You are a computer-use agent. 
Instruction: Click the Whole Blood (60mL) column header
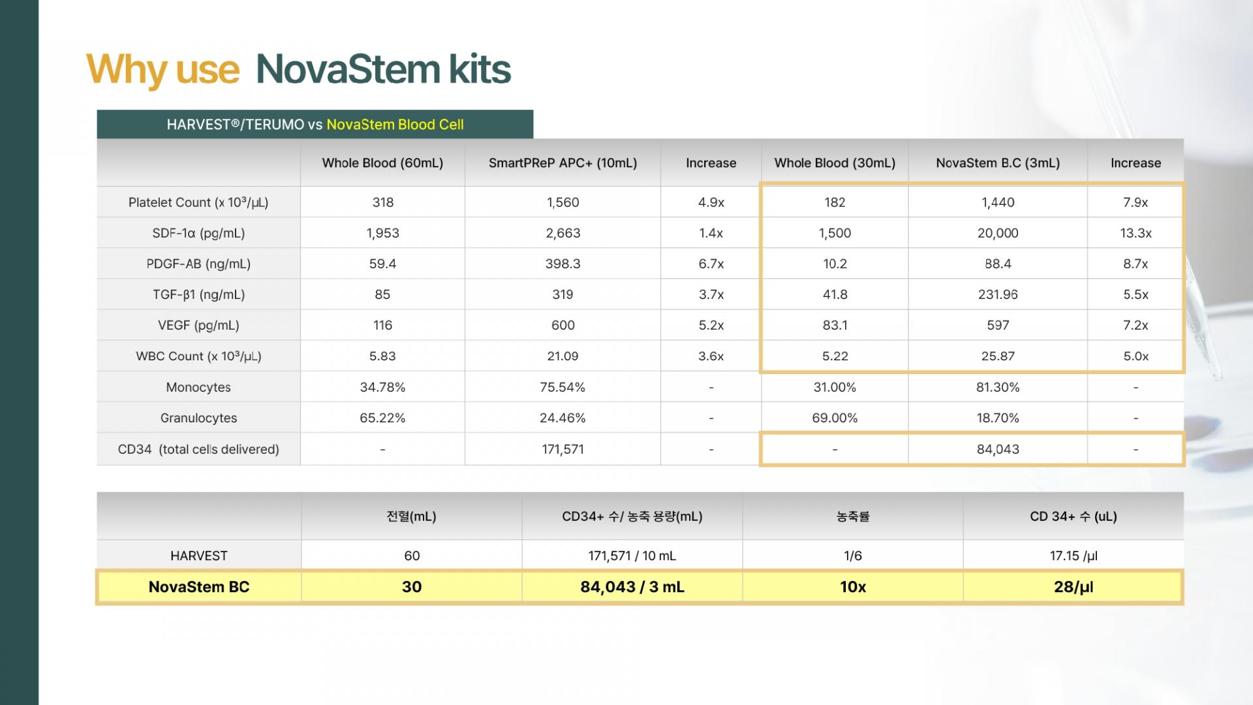pyautogui.click(x=382, y=163)
